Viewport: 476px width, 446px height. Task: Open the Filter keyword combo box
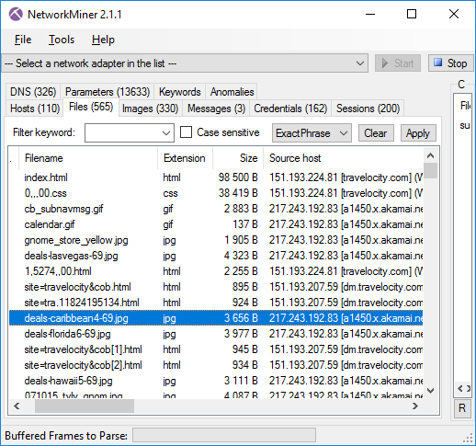tap(130, 133)
